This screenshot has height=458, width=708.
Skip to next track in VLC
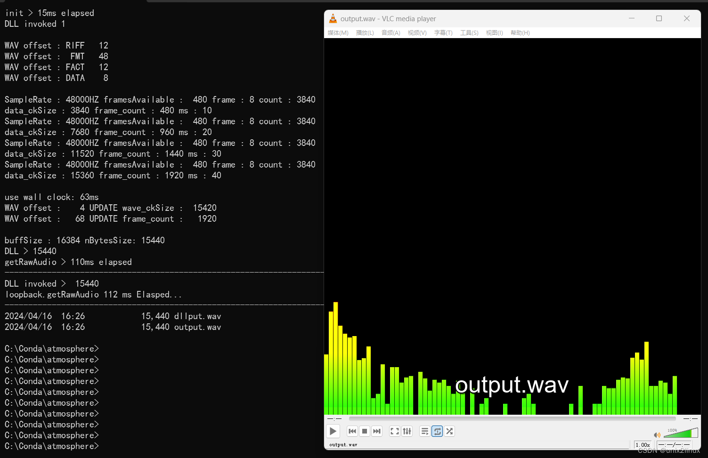click(377, 431)
